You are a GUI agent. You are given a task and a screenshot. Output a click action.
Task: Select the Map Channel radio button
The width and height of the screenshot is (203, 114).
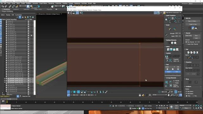click(x=186, y=42)
